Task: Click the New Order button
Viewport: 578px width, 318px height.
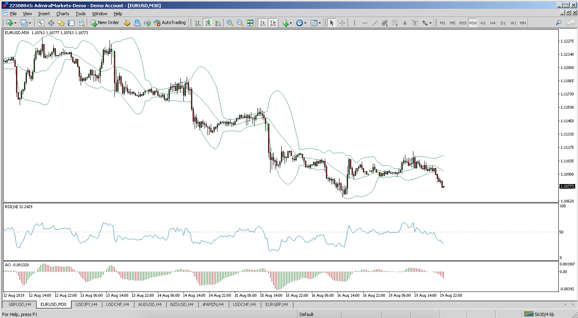Action: click(105, 23)
